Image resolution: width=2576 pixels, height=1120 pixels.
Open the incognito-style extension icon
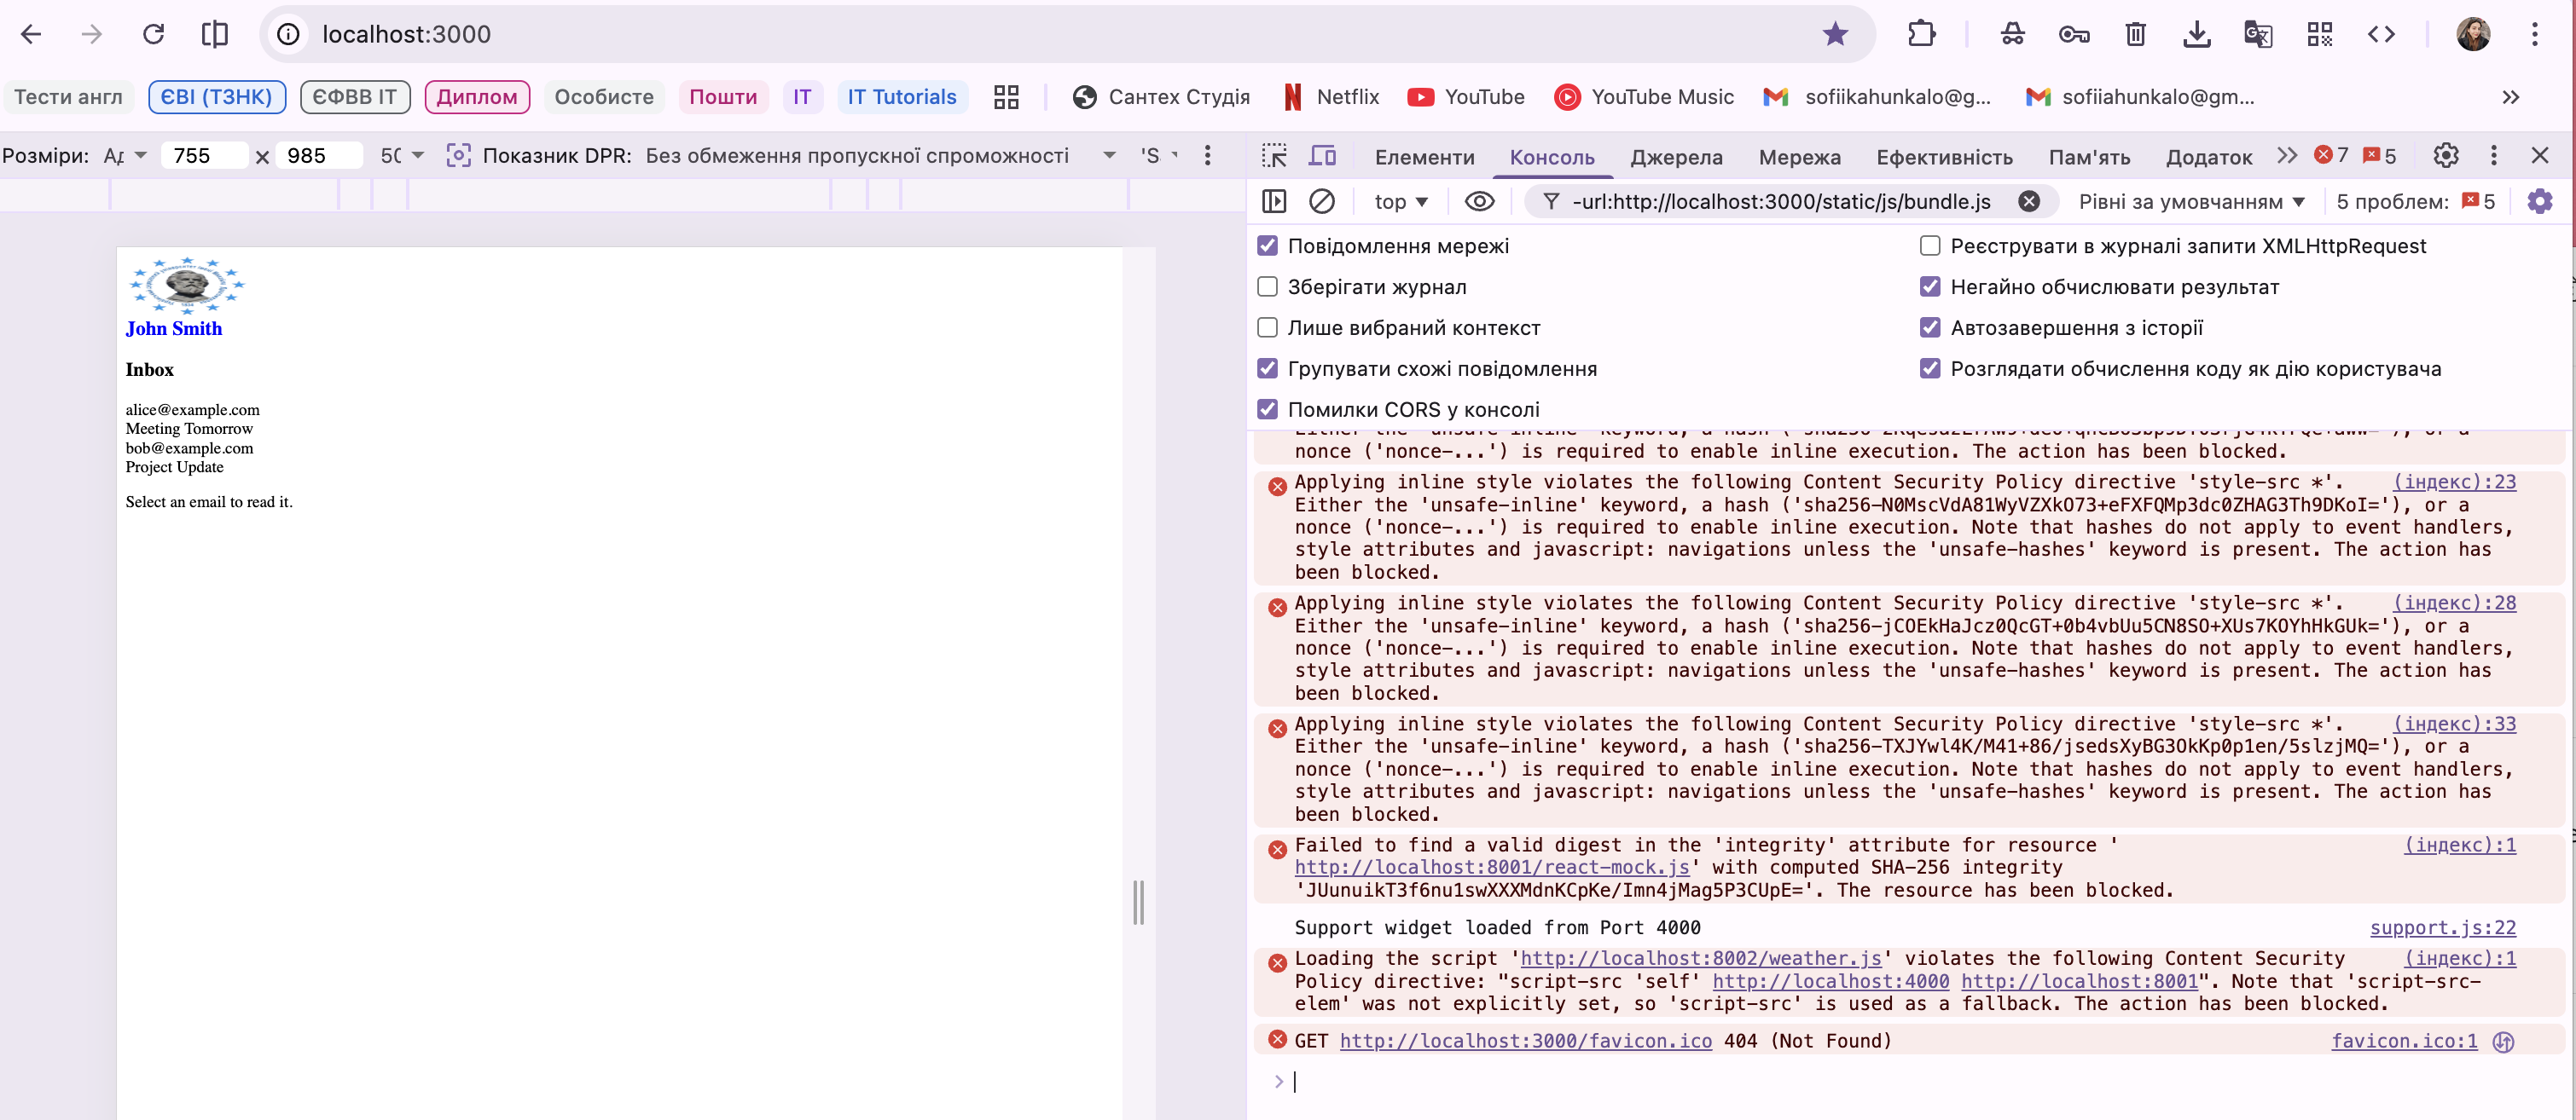[2012, 34]
